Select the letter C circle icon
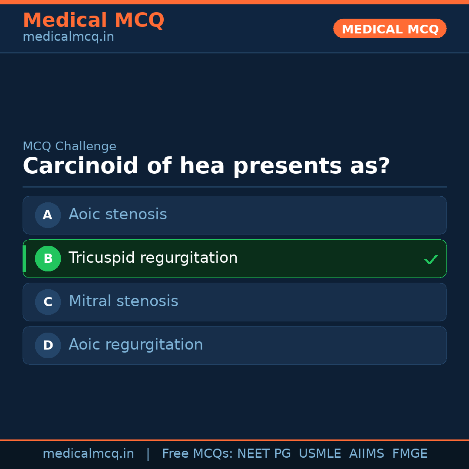The height and width of the screenshot is (469, 469). (x=48, y=302)
